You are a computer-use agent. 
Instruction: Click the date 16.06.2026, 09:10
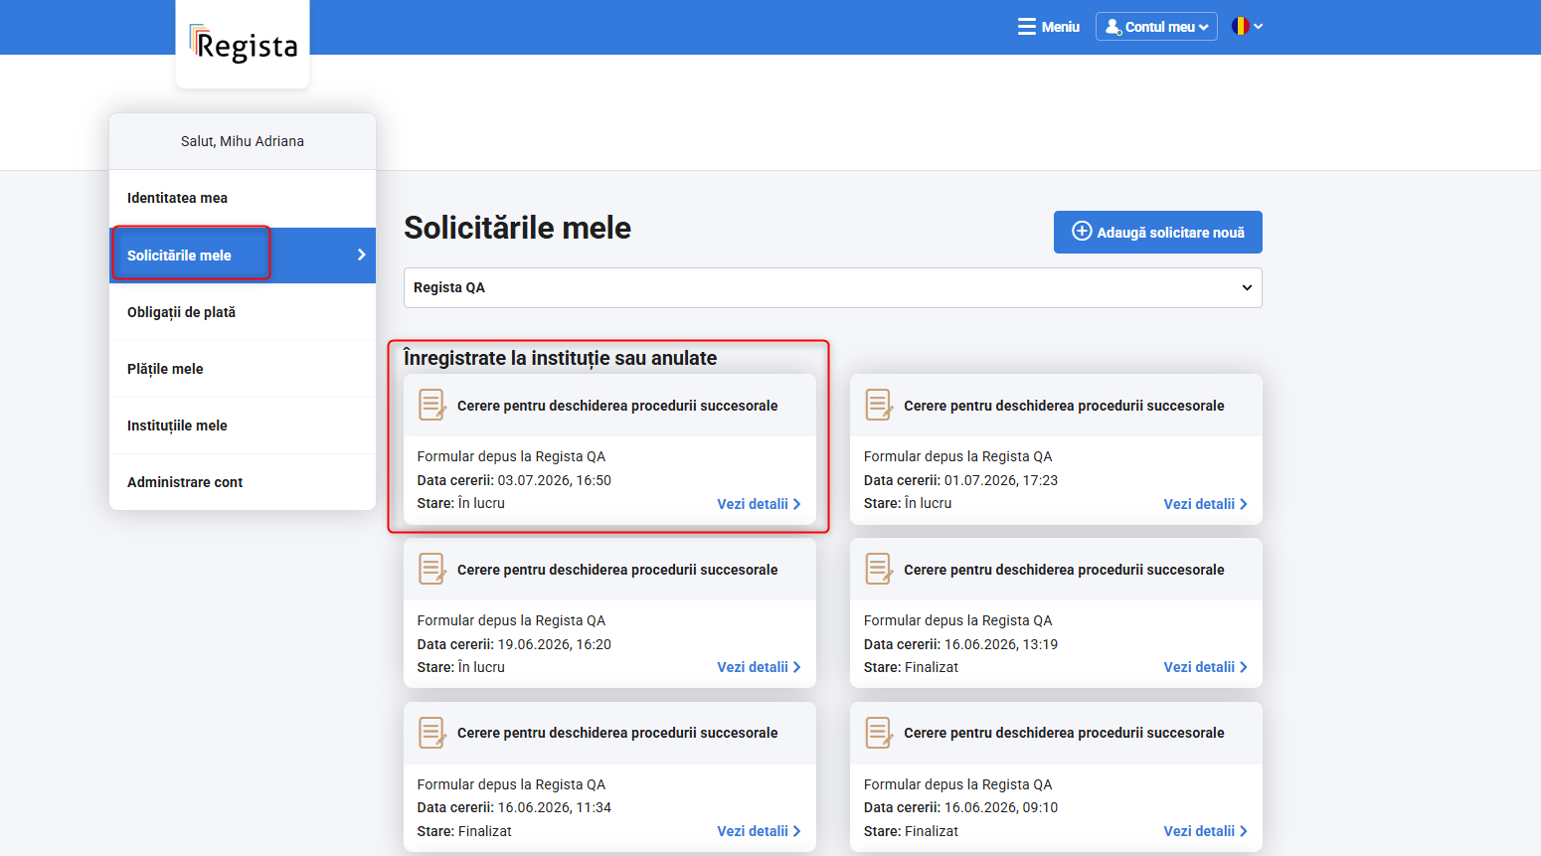point(1001,807)
